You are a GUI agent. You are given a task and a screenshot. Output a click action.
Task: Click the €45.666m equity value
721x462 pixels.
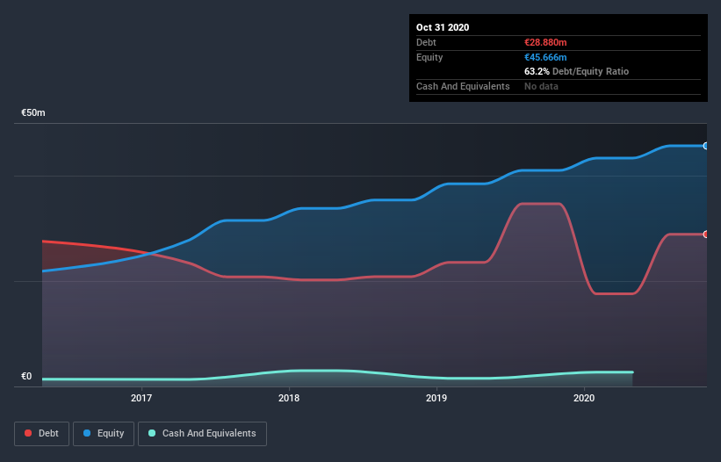coord(545,57)
